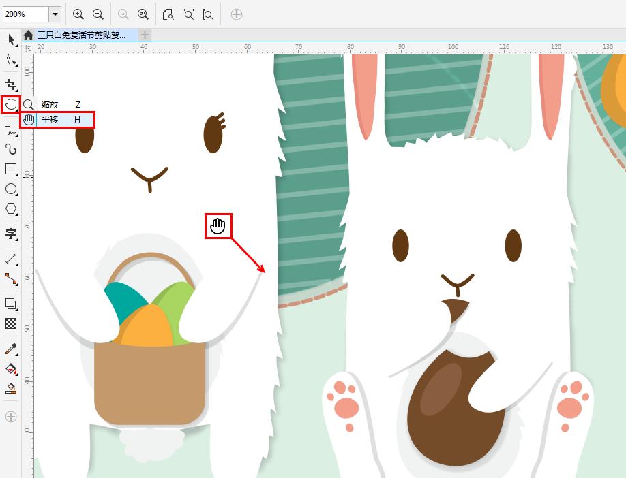Choose 缩放 (Zoom) from the flyout menu
This screenshot has width=626, height=478.
(50, 105)
